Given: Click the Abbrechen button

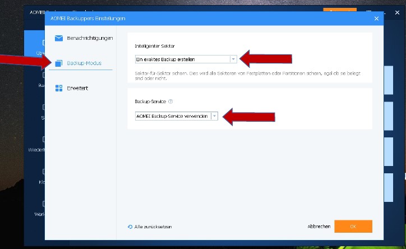Looking at the screenshot, I should [x=319, y=226].
